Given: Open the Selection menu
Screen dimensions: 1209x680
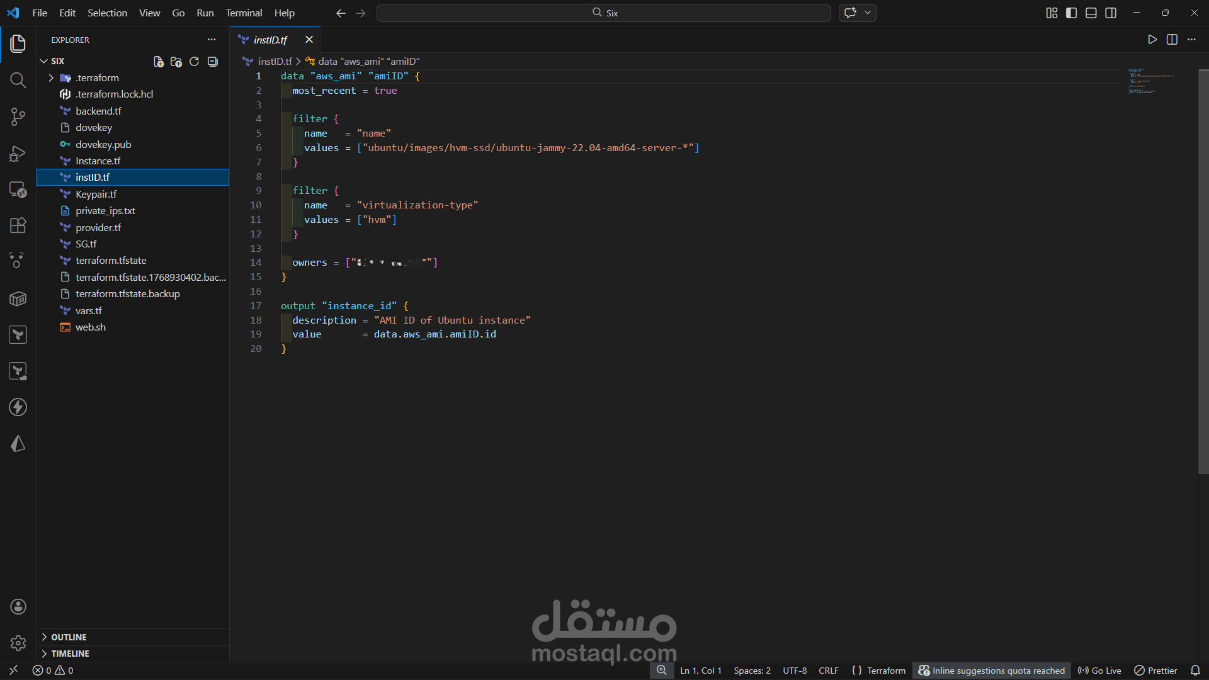Looking at the screenshot, I should coord(107,13).
